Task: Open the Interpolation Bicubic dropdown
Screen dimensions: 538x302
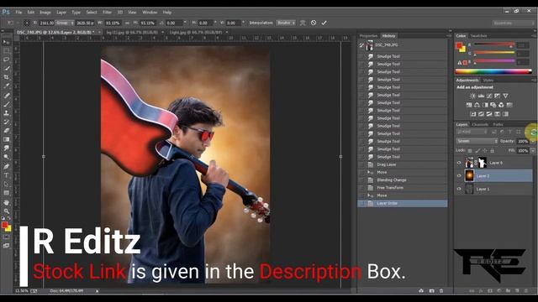Action: [286, 23]
